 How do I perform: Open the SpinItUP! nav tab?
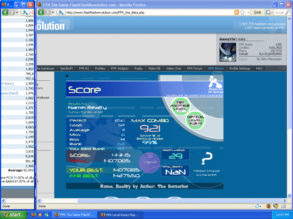point(66,69)
